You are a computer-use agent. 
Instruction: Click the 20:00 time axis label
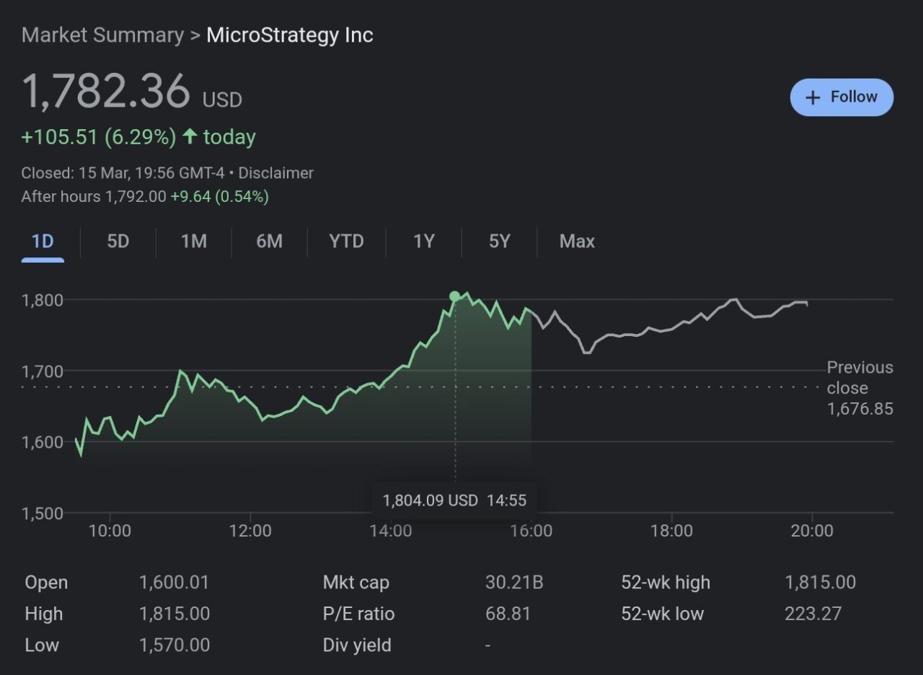pos(812,531)
